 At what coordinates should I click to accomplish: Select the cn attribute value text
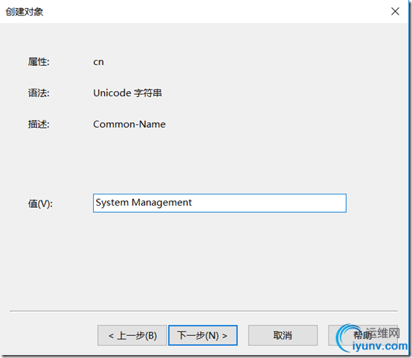(x=98, y=62)
